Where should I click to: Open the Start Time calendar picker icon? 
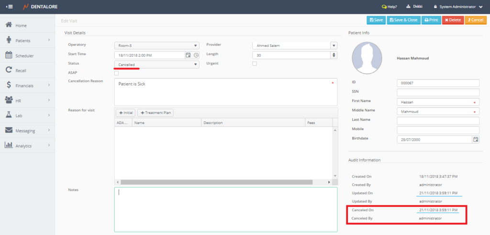[188, 55]
